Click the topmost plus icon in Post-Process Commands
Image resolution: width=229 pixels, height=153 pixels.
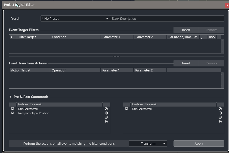(x=220, y=113)
